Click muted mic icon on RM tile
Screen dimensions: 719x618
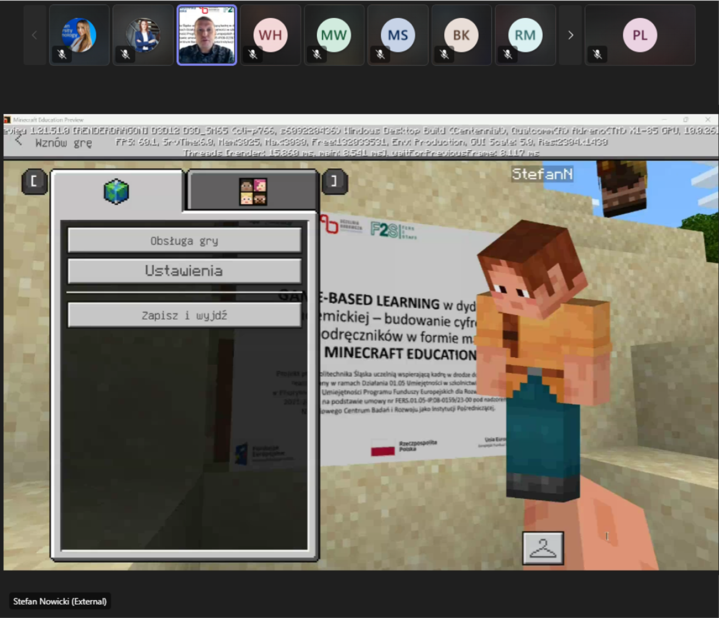pyautogui.click(x=508, y=54)
